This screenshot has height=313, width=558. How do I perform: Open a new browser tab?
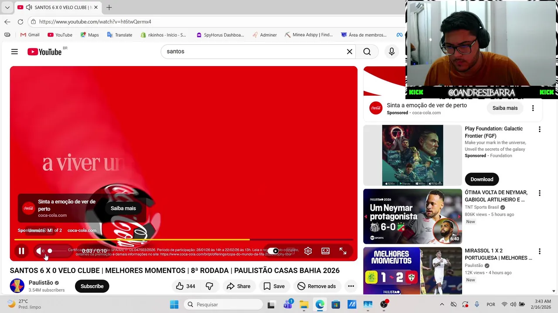pos(109,7)
